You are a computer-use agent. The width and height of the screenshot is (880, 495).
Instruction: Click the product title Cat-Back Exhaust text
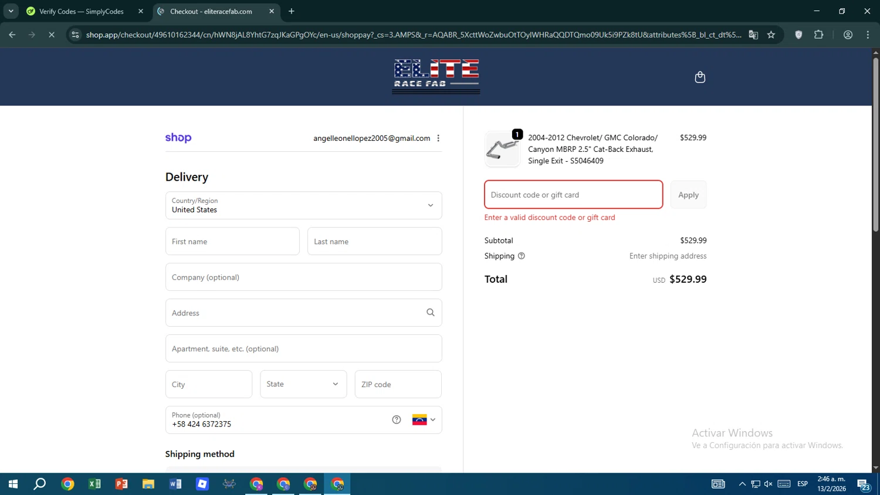[x=593, y=149]
